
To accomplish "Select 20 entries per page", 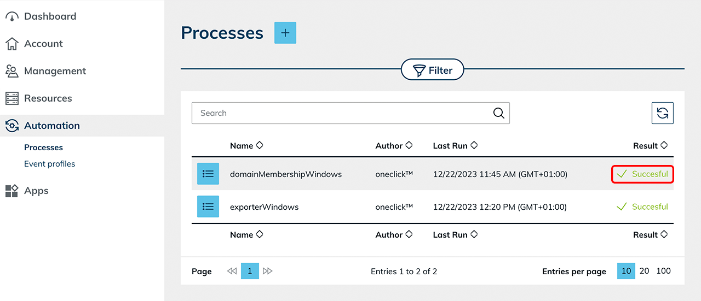I will pos(644,271).
